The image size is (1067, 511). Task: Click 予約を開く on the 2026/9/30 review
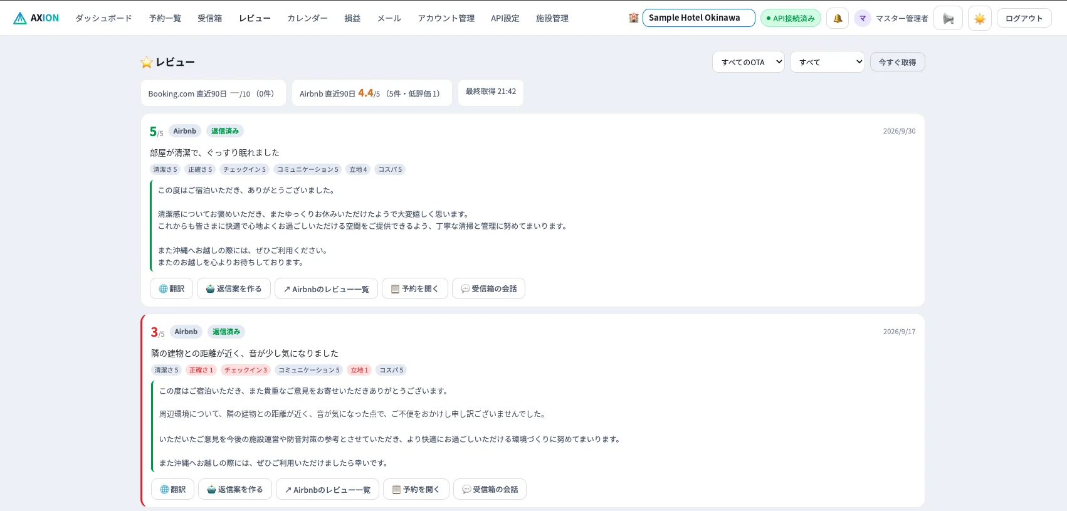(x=415, y=289)
